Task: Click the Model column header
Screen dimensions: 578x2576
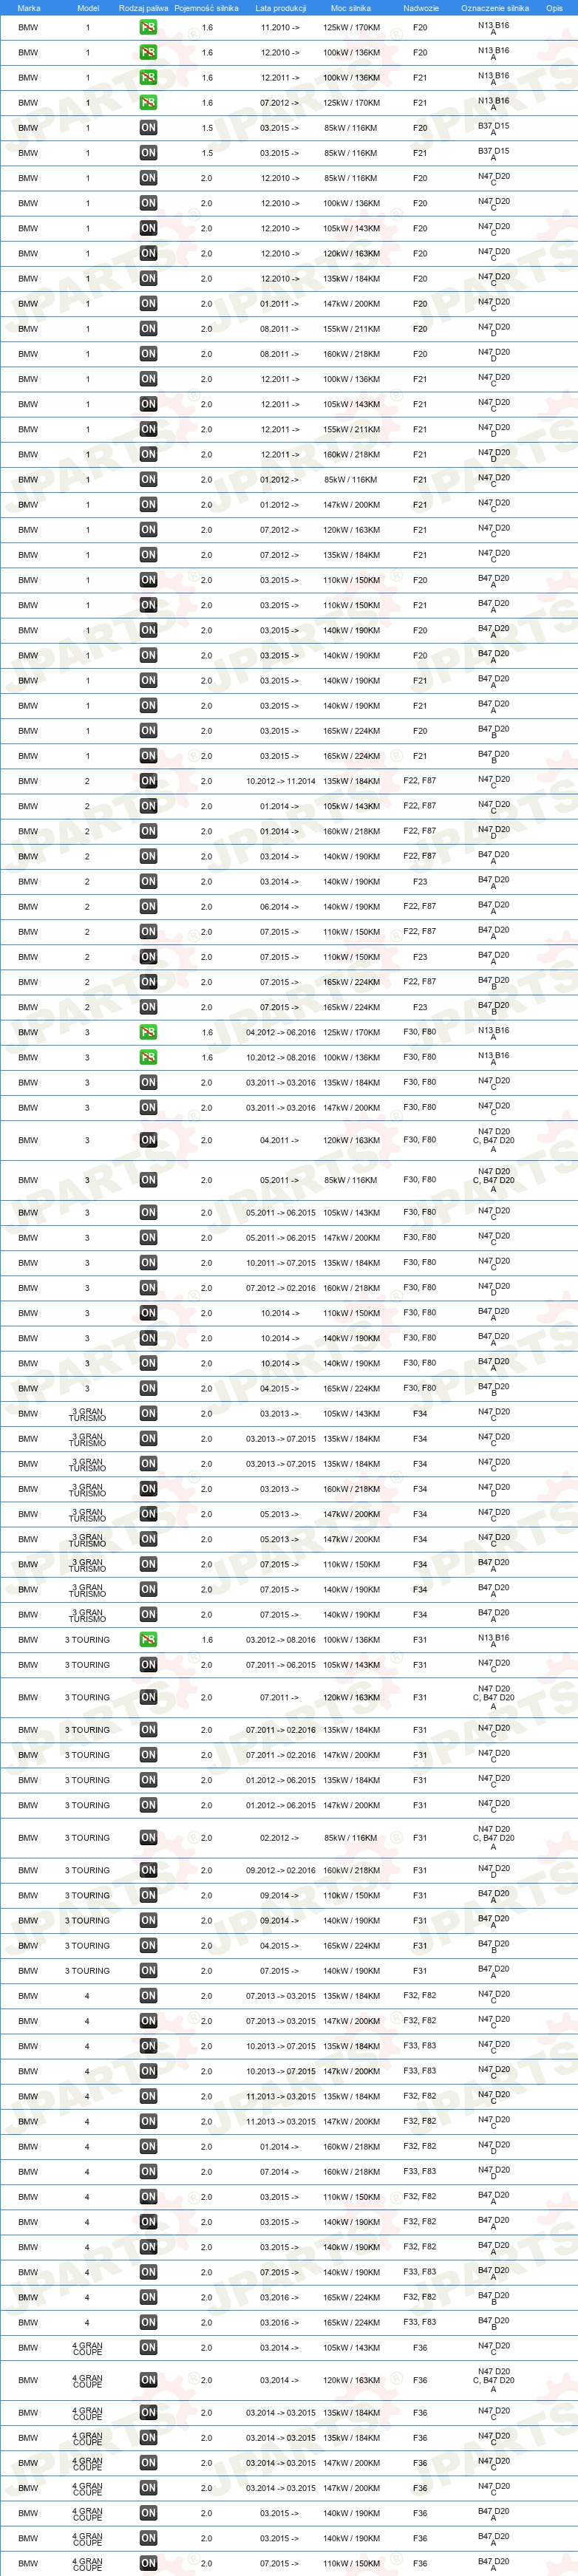Action: 88,8
